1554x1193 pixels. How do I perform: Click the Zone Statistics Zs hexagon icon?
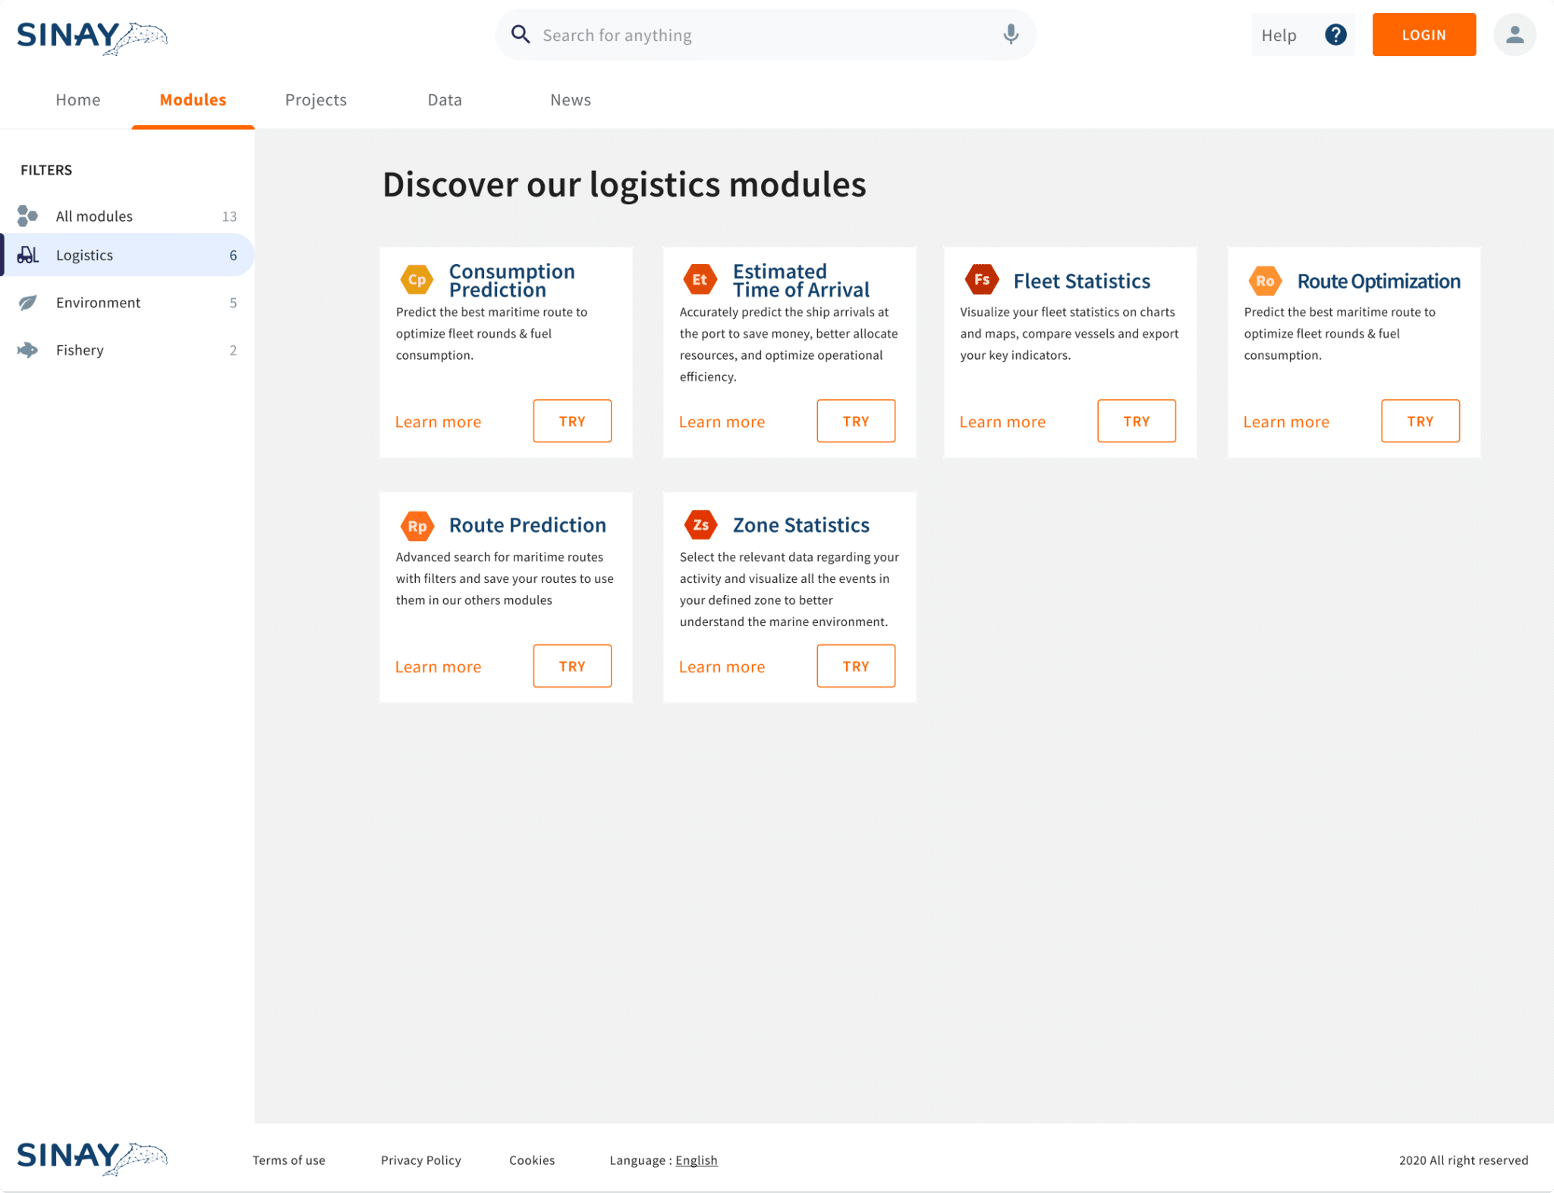(x=700, y=524)
